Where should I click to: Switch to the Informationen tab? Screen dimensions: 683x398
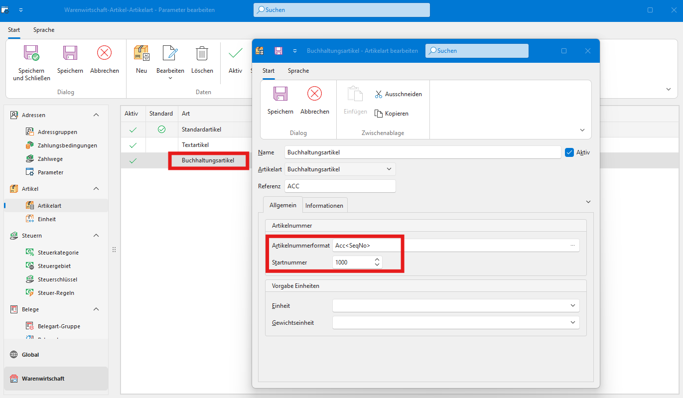(x=324, y=205)
